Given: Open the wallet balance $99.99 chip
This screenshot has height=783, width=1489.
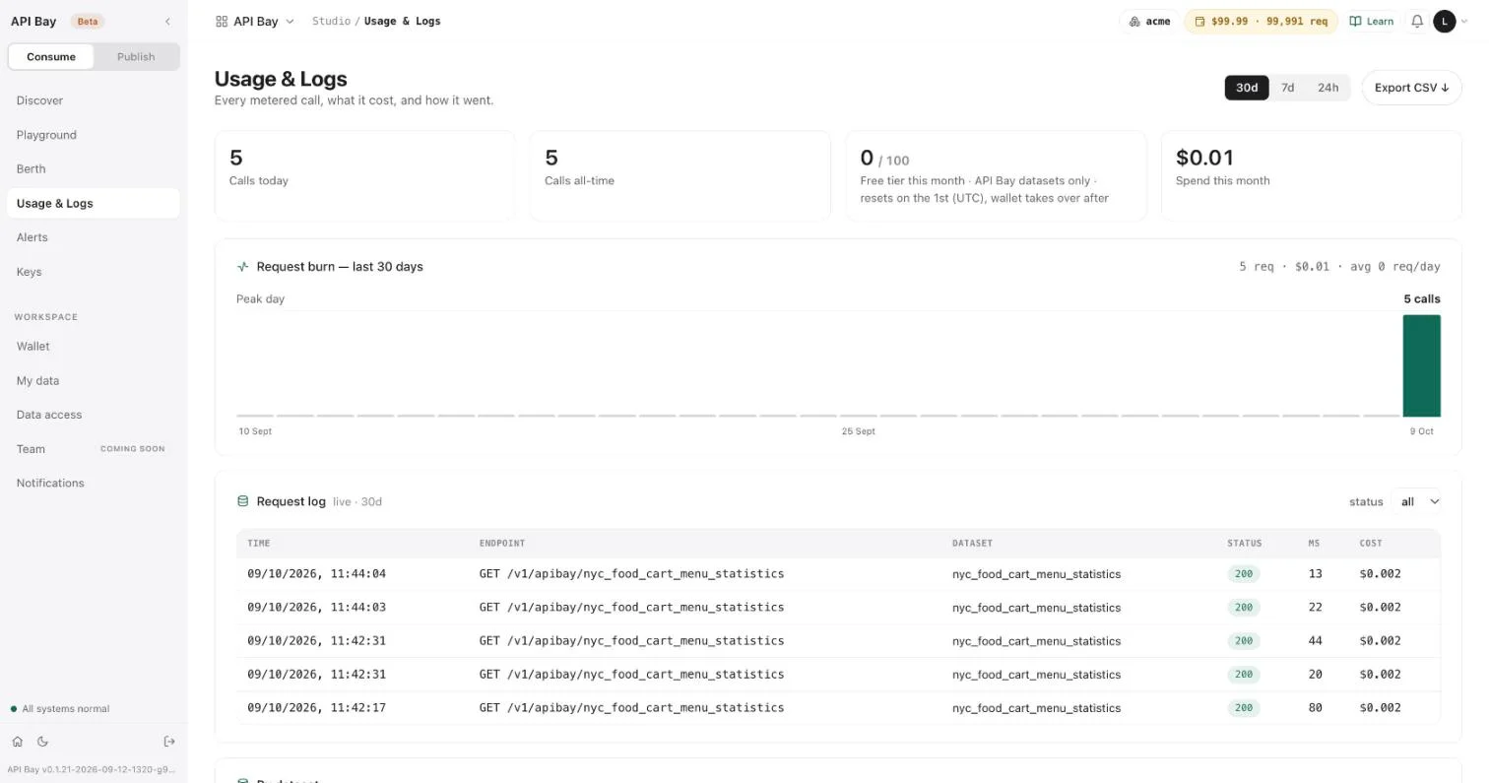Looking at the screenshot, I should [1261, 21].
